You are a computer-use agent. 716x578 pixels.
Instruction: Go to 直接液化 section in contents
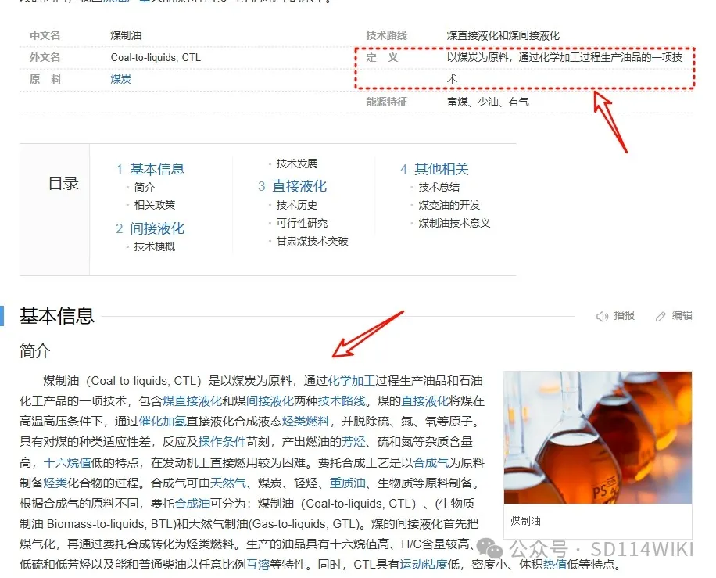299,186
